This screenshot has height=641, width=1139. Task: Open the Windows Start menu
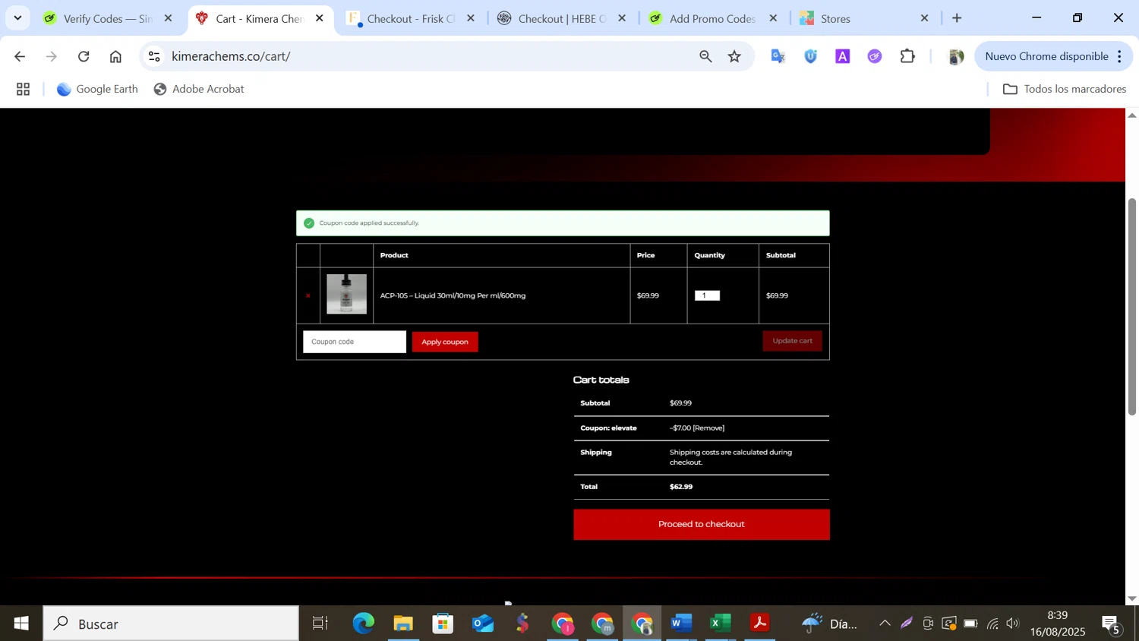click(x=21, y=624)
